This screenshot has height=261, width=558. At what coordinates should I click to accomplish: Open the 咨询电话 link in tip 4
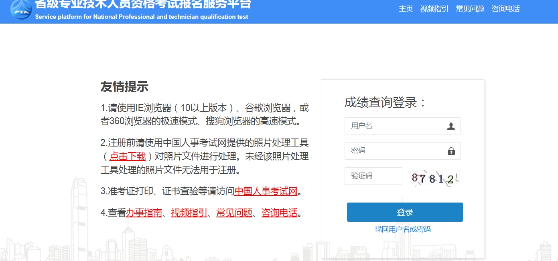tap(280, 213)
